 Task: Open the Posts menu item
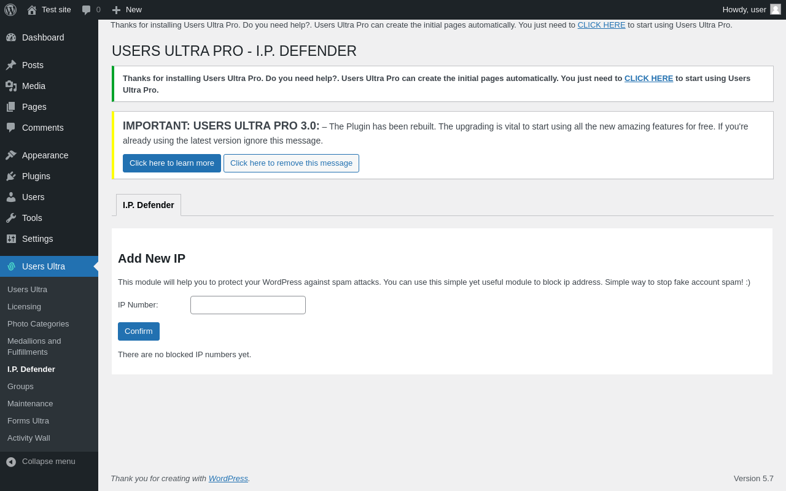[x=33, y=65]
